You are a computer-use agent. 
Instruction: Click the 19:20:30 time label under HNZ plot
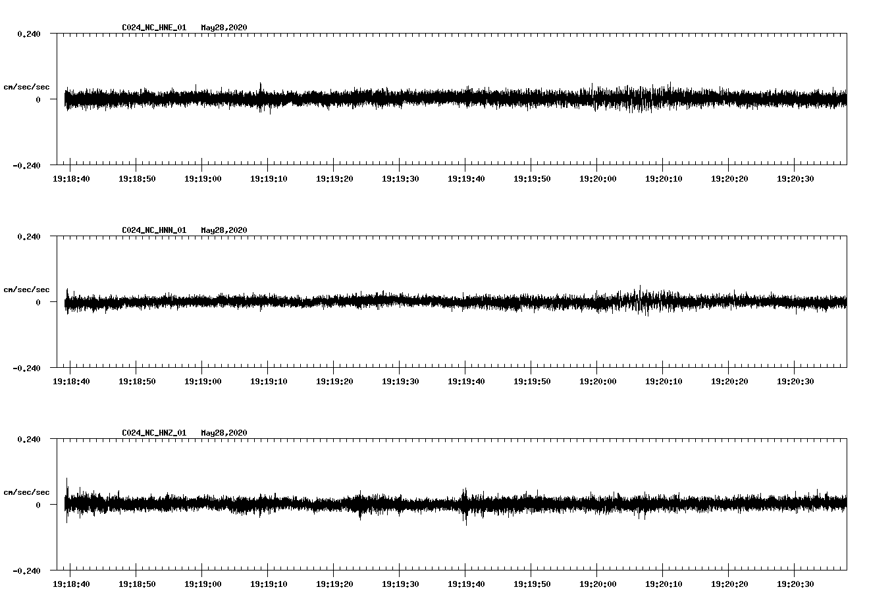[x=795, y=584]
